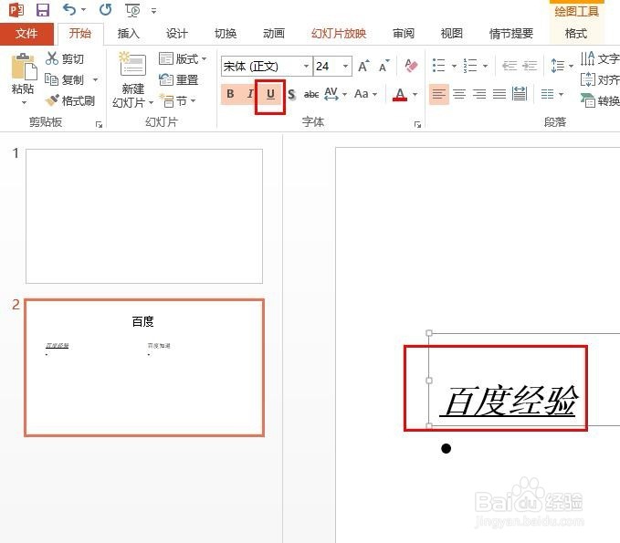Image resolution: width=620 pixels, height=543 pixels.
Task: Switch to the 幻灯片放映 tab
Action: (x=339, y=34)
